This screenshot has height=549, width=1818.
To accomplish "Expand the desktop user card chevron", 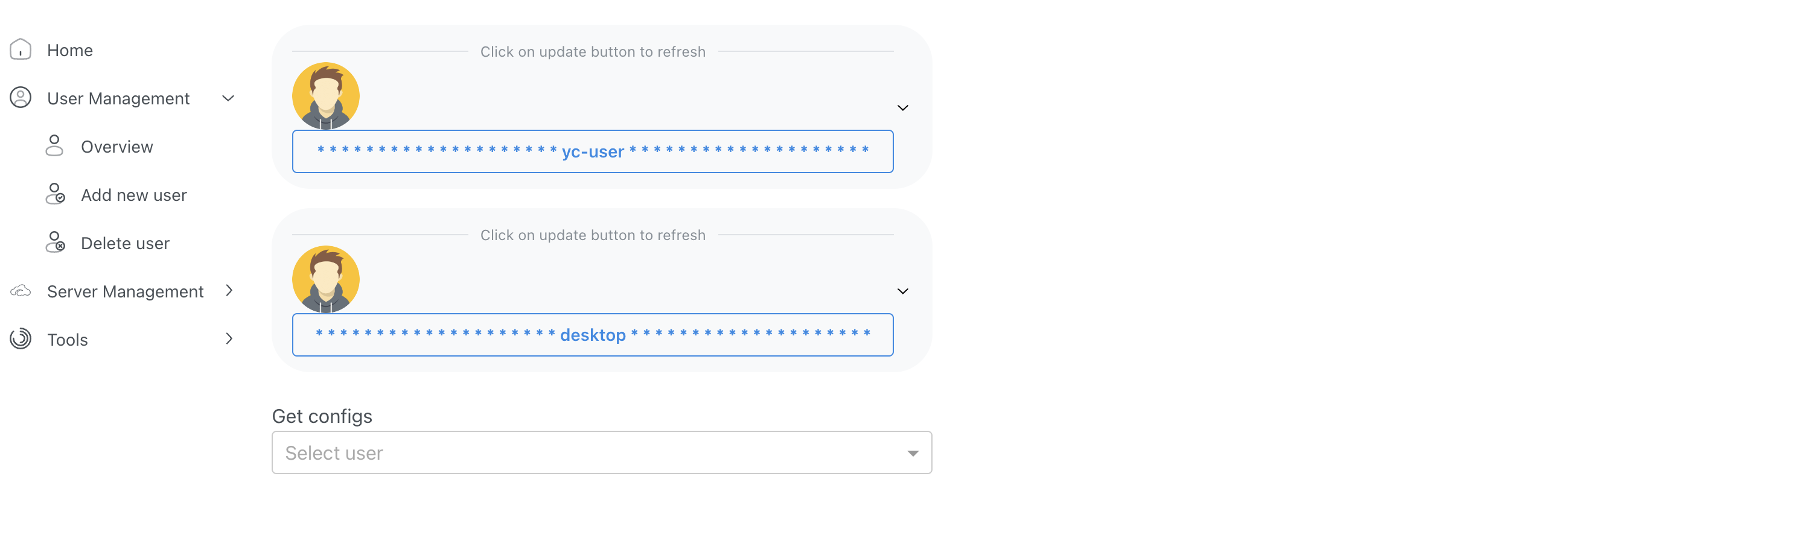I will (x=902, y=291).
